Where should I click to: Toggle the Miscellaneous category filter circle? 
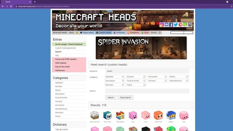187,81
